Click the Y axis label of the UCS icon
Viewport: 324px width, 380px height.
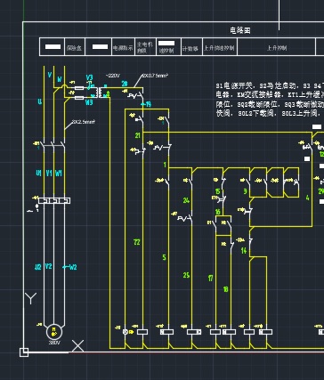tap(31, 298)
